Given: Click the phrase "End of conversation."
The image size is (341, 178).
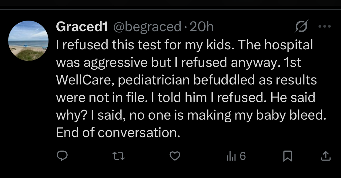Looking at the screenshot, I should 118,133.
